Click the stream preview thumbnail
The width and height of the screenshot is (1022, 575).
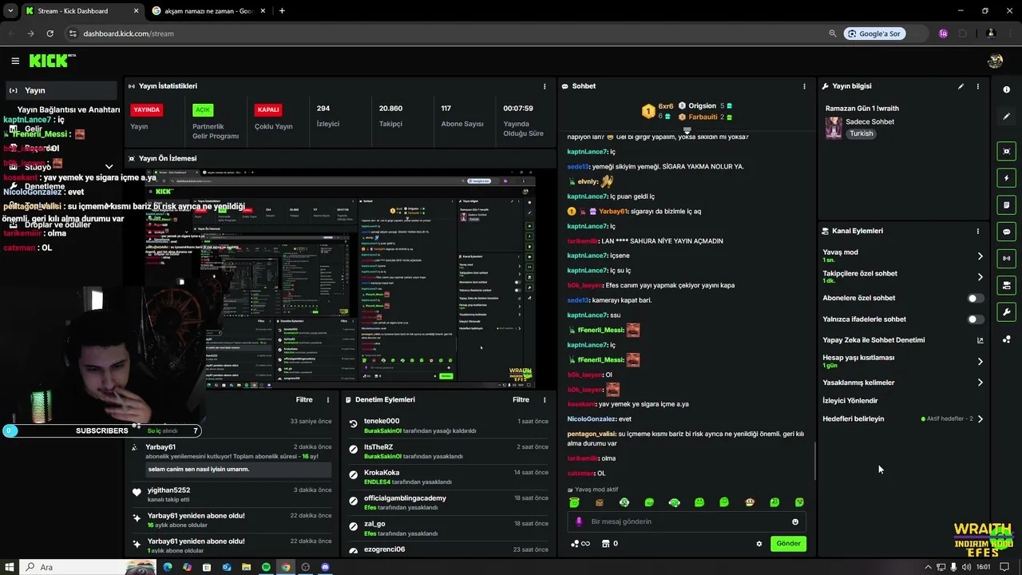340,277
